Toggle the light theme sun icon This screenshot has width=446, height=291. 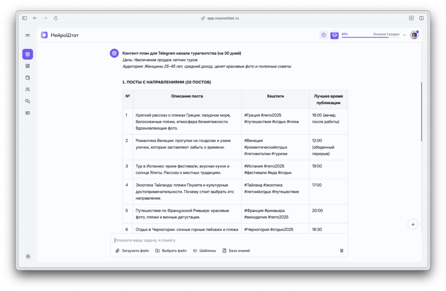coord(28,257)
